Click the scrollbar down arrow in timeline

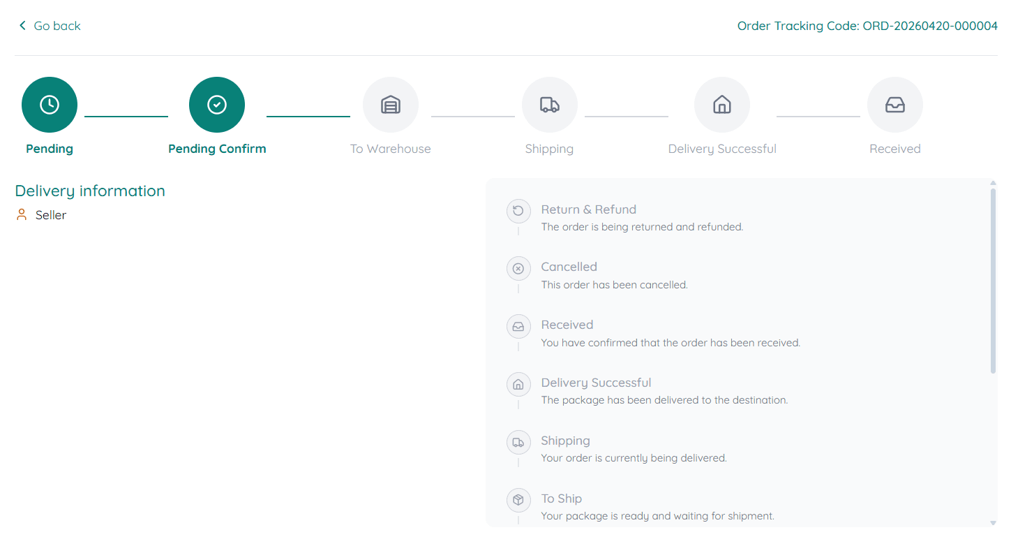pos(994,523)
